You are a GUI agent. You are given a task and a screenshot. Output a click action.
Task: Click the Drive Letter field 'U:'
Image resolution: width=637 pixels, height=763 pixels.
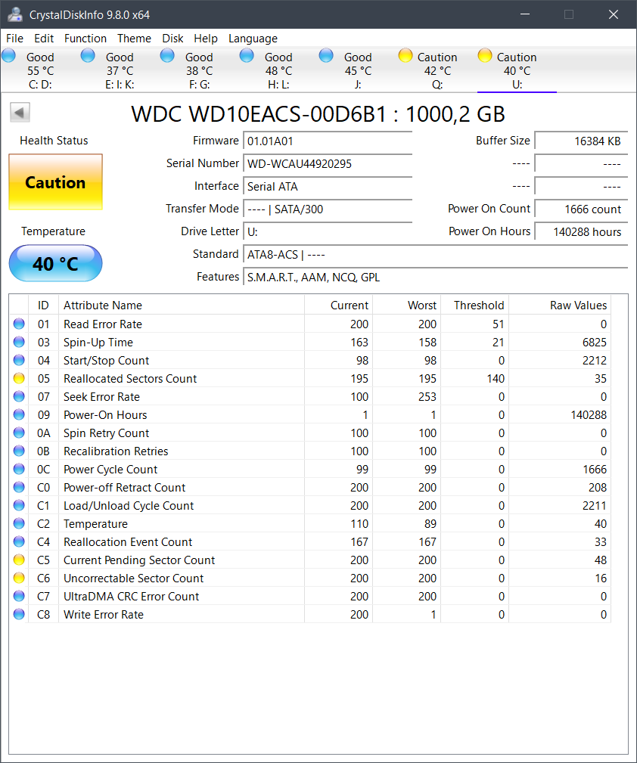[x=328, y=231]
